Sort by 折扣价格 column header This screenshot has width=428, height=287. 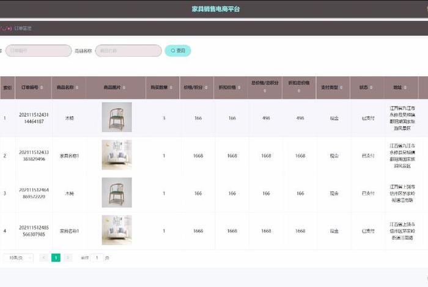tap(232, 87)
